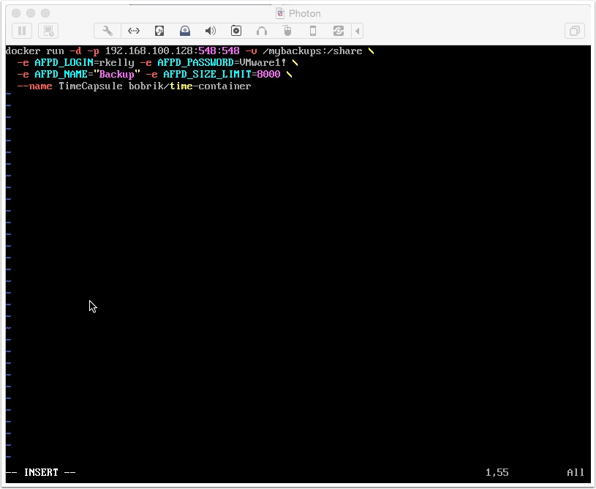
Task: Click the sharing sync device icon
Action: coord(339,31)
